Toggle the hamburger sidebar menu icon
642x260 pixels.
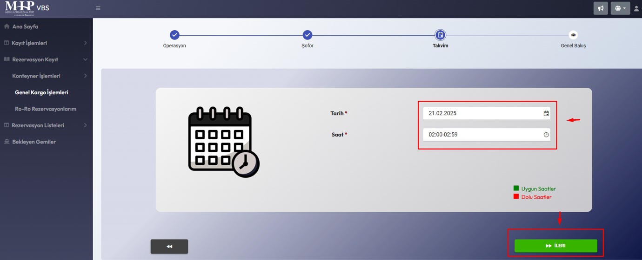click(x=98, y=8)
